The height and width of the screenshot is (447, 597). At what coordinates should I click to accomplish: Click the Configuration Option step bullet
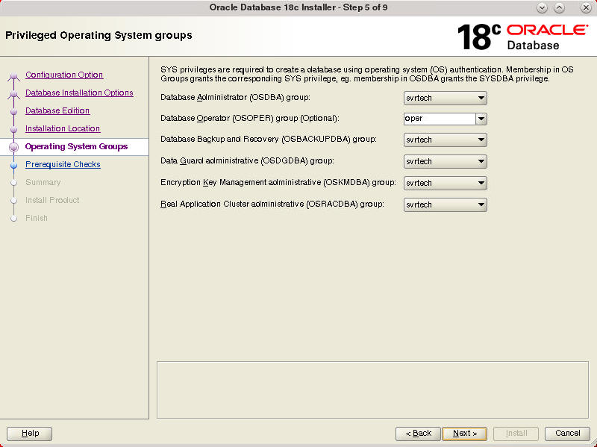[x=14, y=76]
